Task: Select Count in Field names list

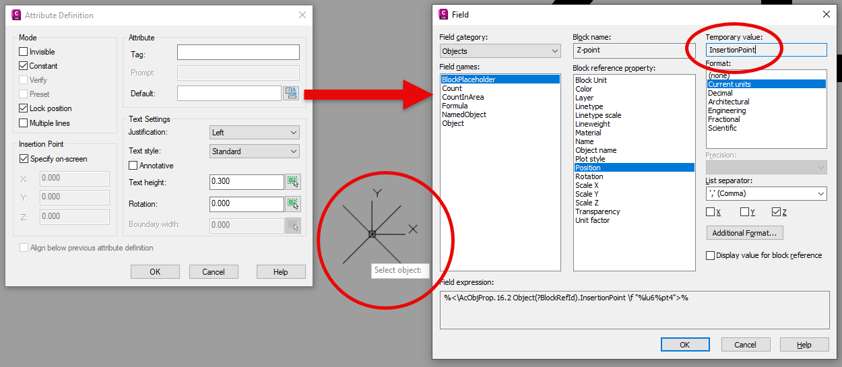Action: click(452, 88)
